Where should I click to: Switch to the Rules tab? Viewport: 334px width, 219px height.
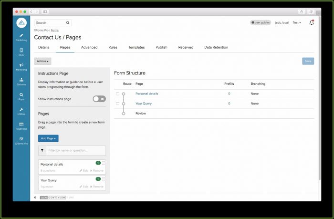tap(113, 47)
